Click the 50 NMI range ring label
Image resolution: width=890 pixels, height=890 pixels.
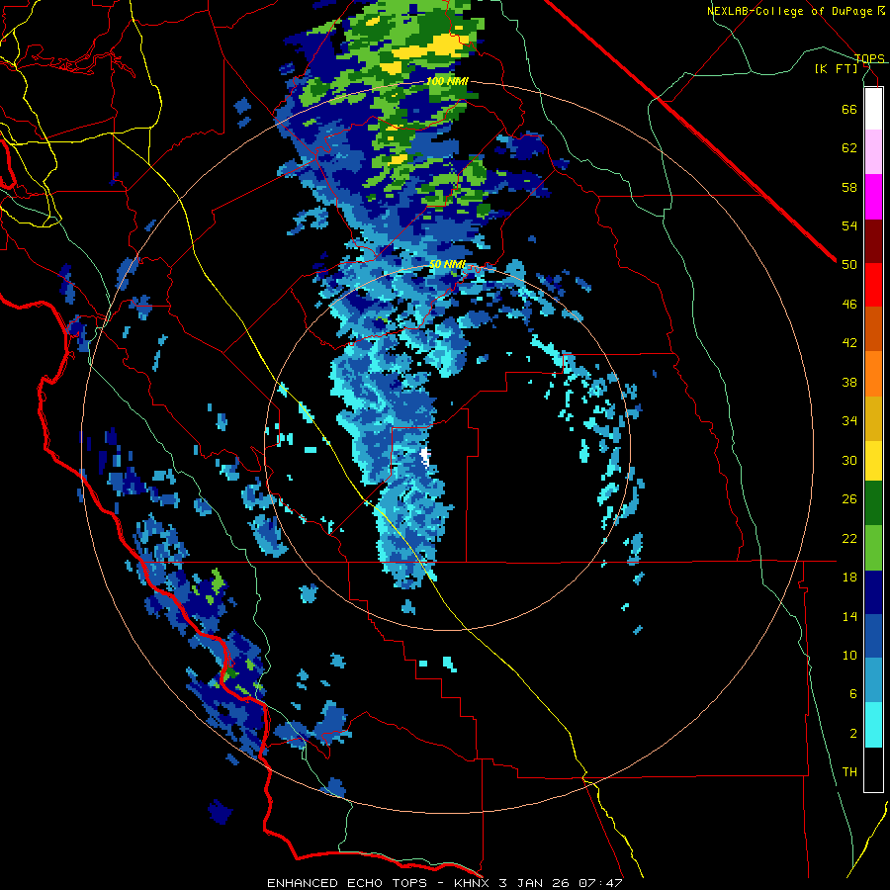point(447,264)
